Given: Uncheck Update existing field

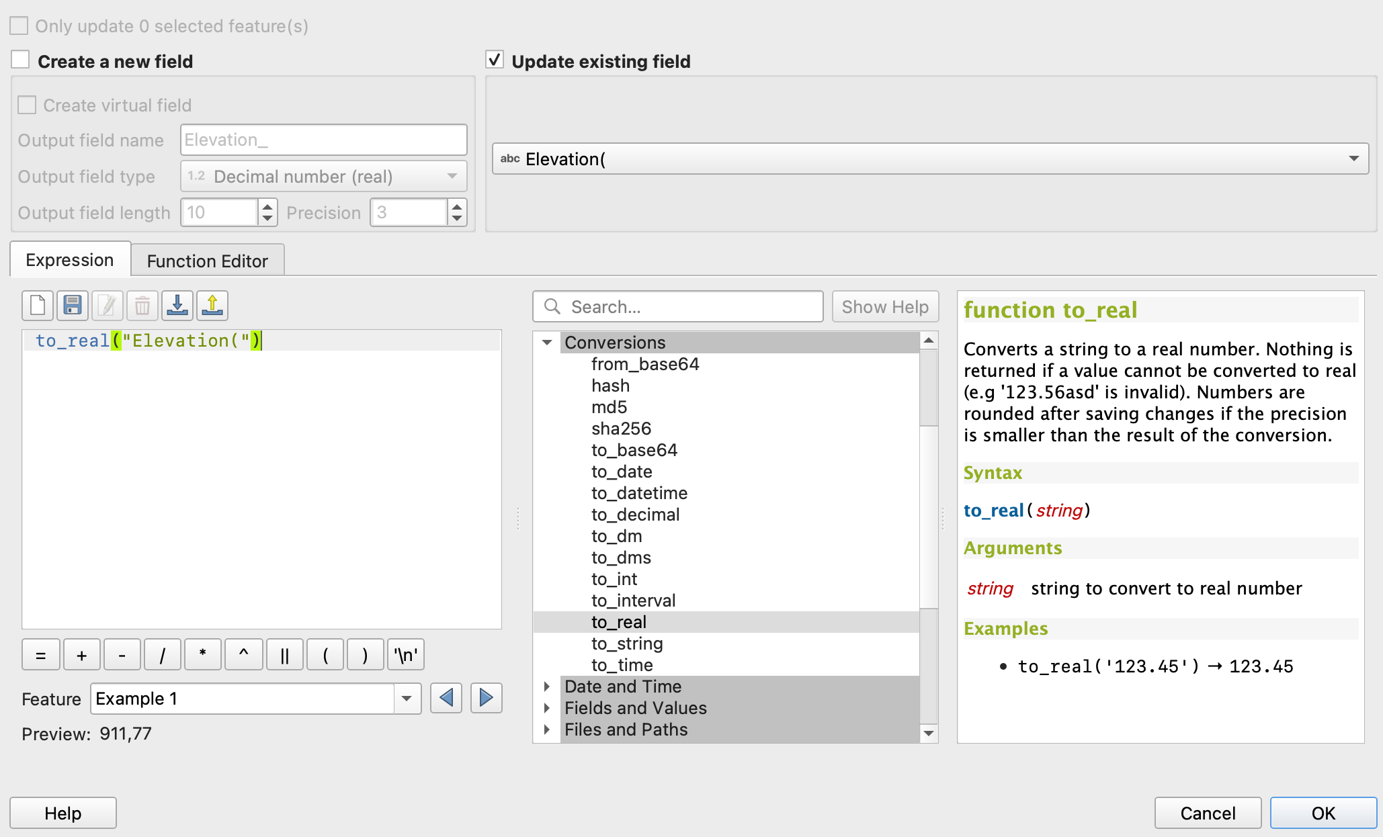Looking at the screenshot, I should point(495,60).
